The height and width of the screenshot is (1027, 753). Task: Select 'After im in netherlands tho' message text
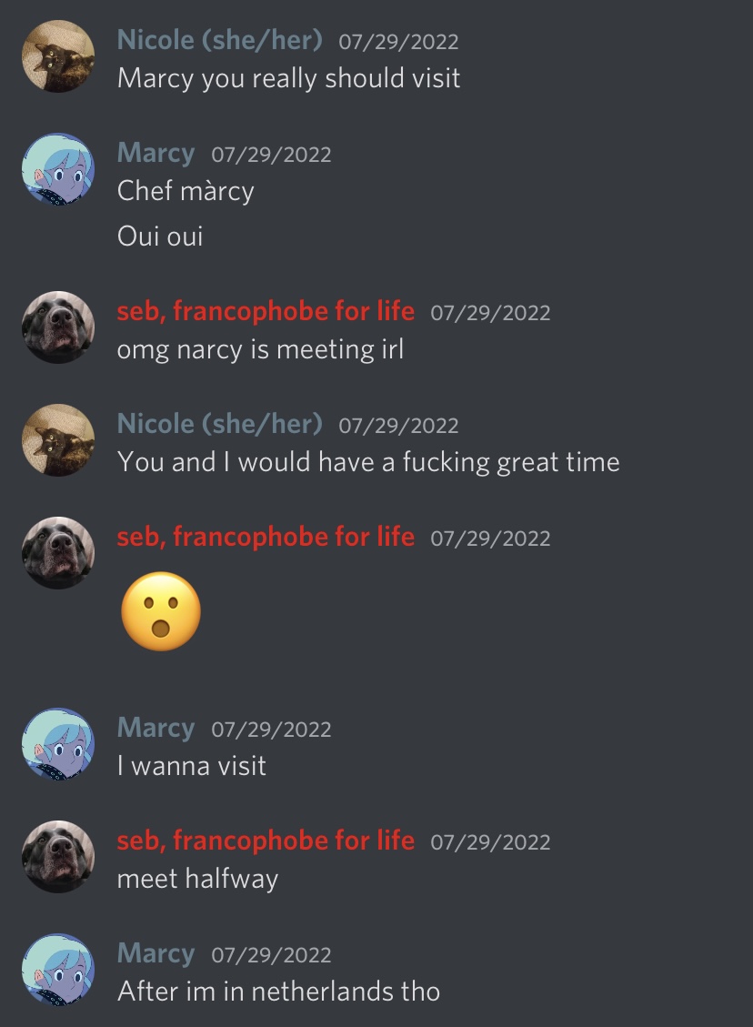click(x=279, y=991)
